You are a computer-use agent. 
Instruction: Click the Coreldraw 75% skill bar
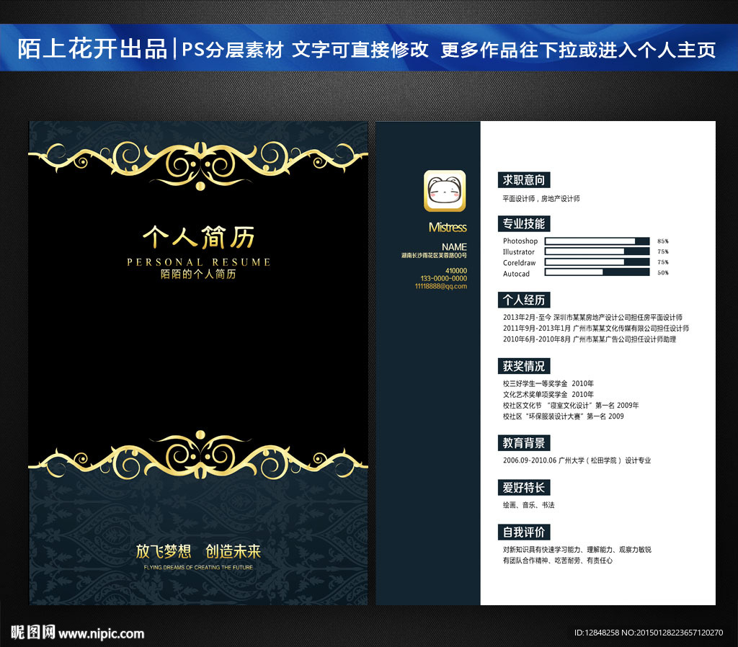597,262
